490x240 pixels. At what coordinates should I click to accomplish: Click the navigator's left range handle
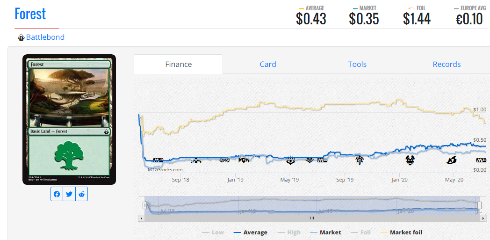(145, 205)
